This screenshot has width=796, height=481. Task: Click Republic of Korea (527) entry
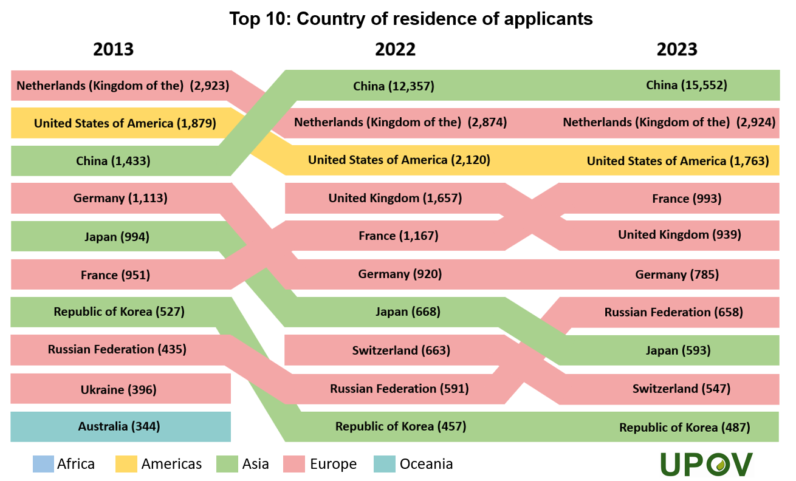tap(119, 312)
